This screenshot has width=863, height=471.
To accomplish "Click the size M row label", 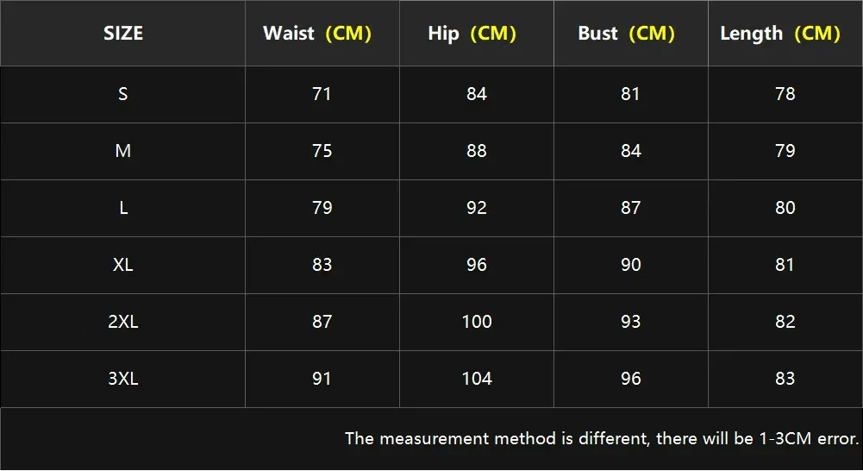I will (122, 151).
